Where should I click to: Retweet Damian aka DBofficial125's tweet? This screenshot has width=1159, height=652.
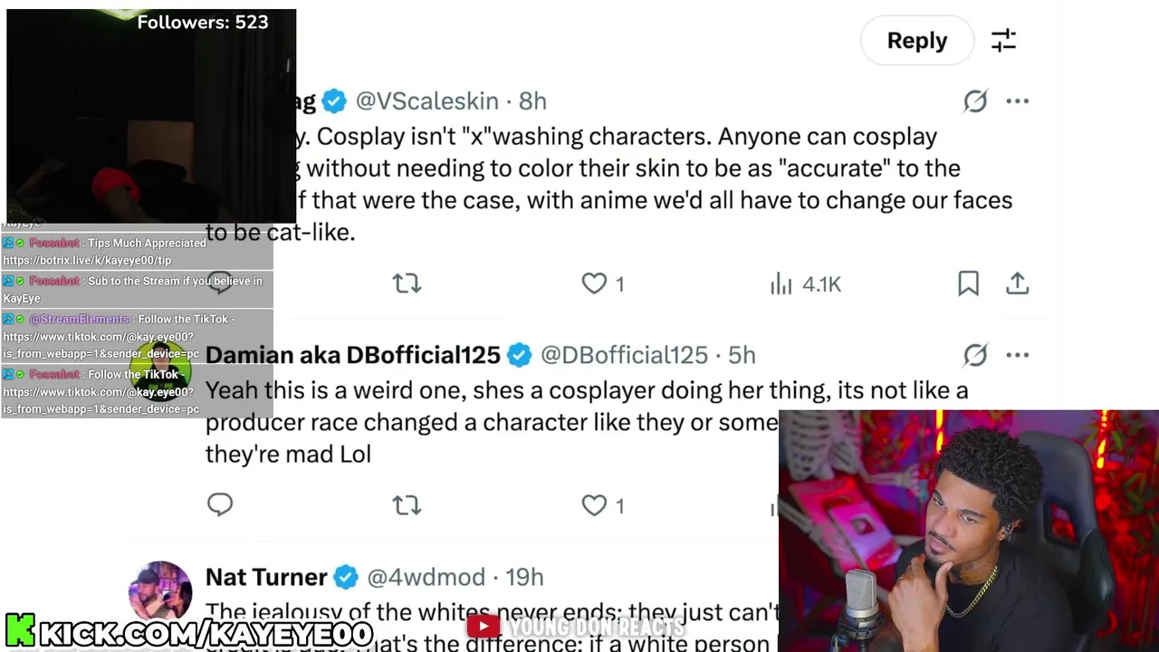pos(407,505)
